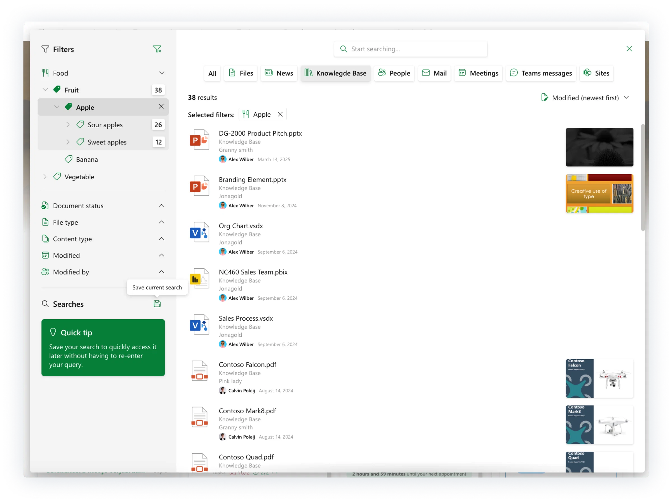Open the DG-2000 Product Pitch PowerPoint file icon

(199, 140)
